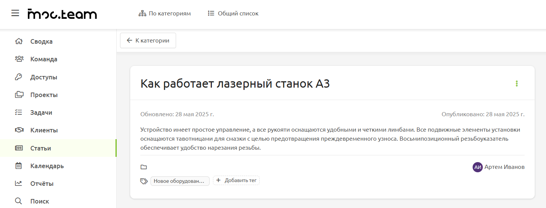
Task: Click the category tree icon in top bar
Action: click(x=142, y=14)
